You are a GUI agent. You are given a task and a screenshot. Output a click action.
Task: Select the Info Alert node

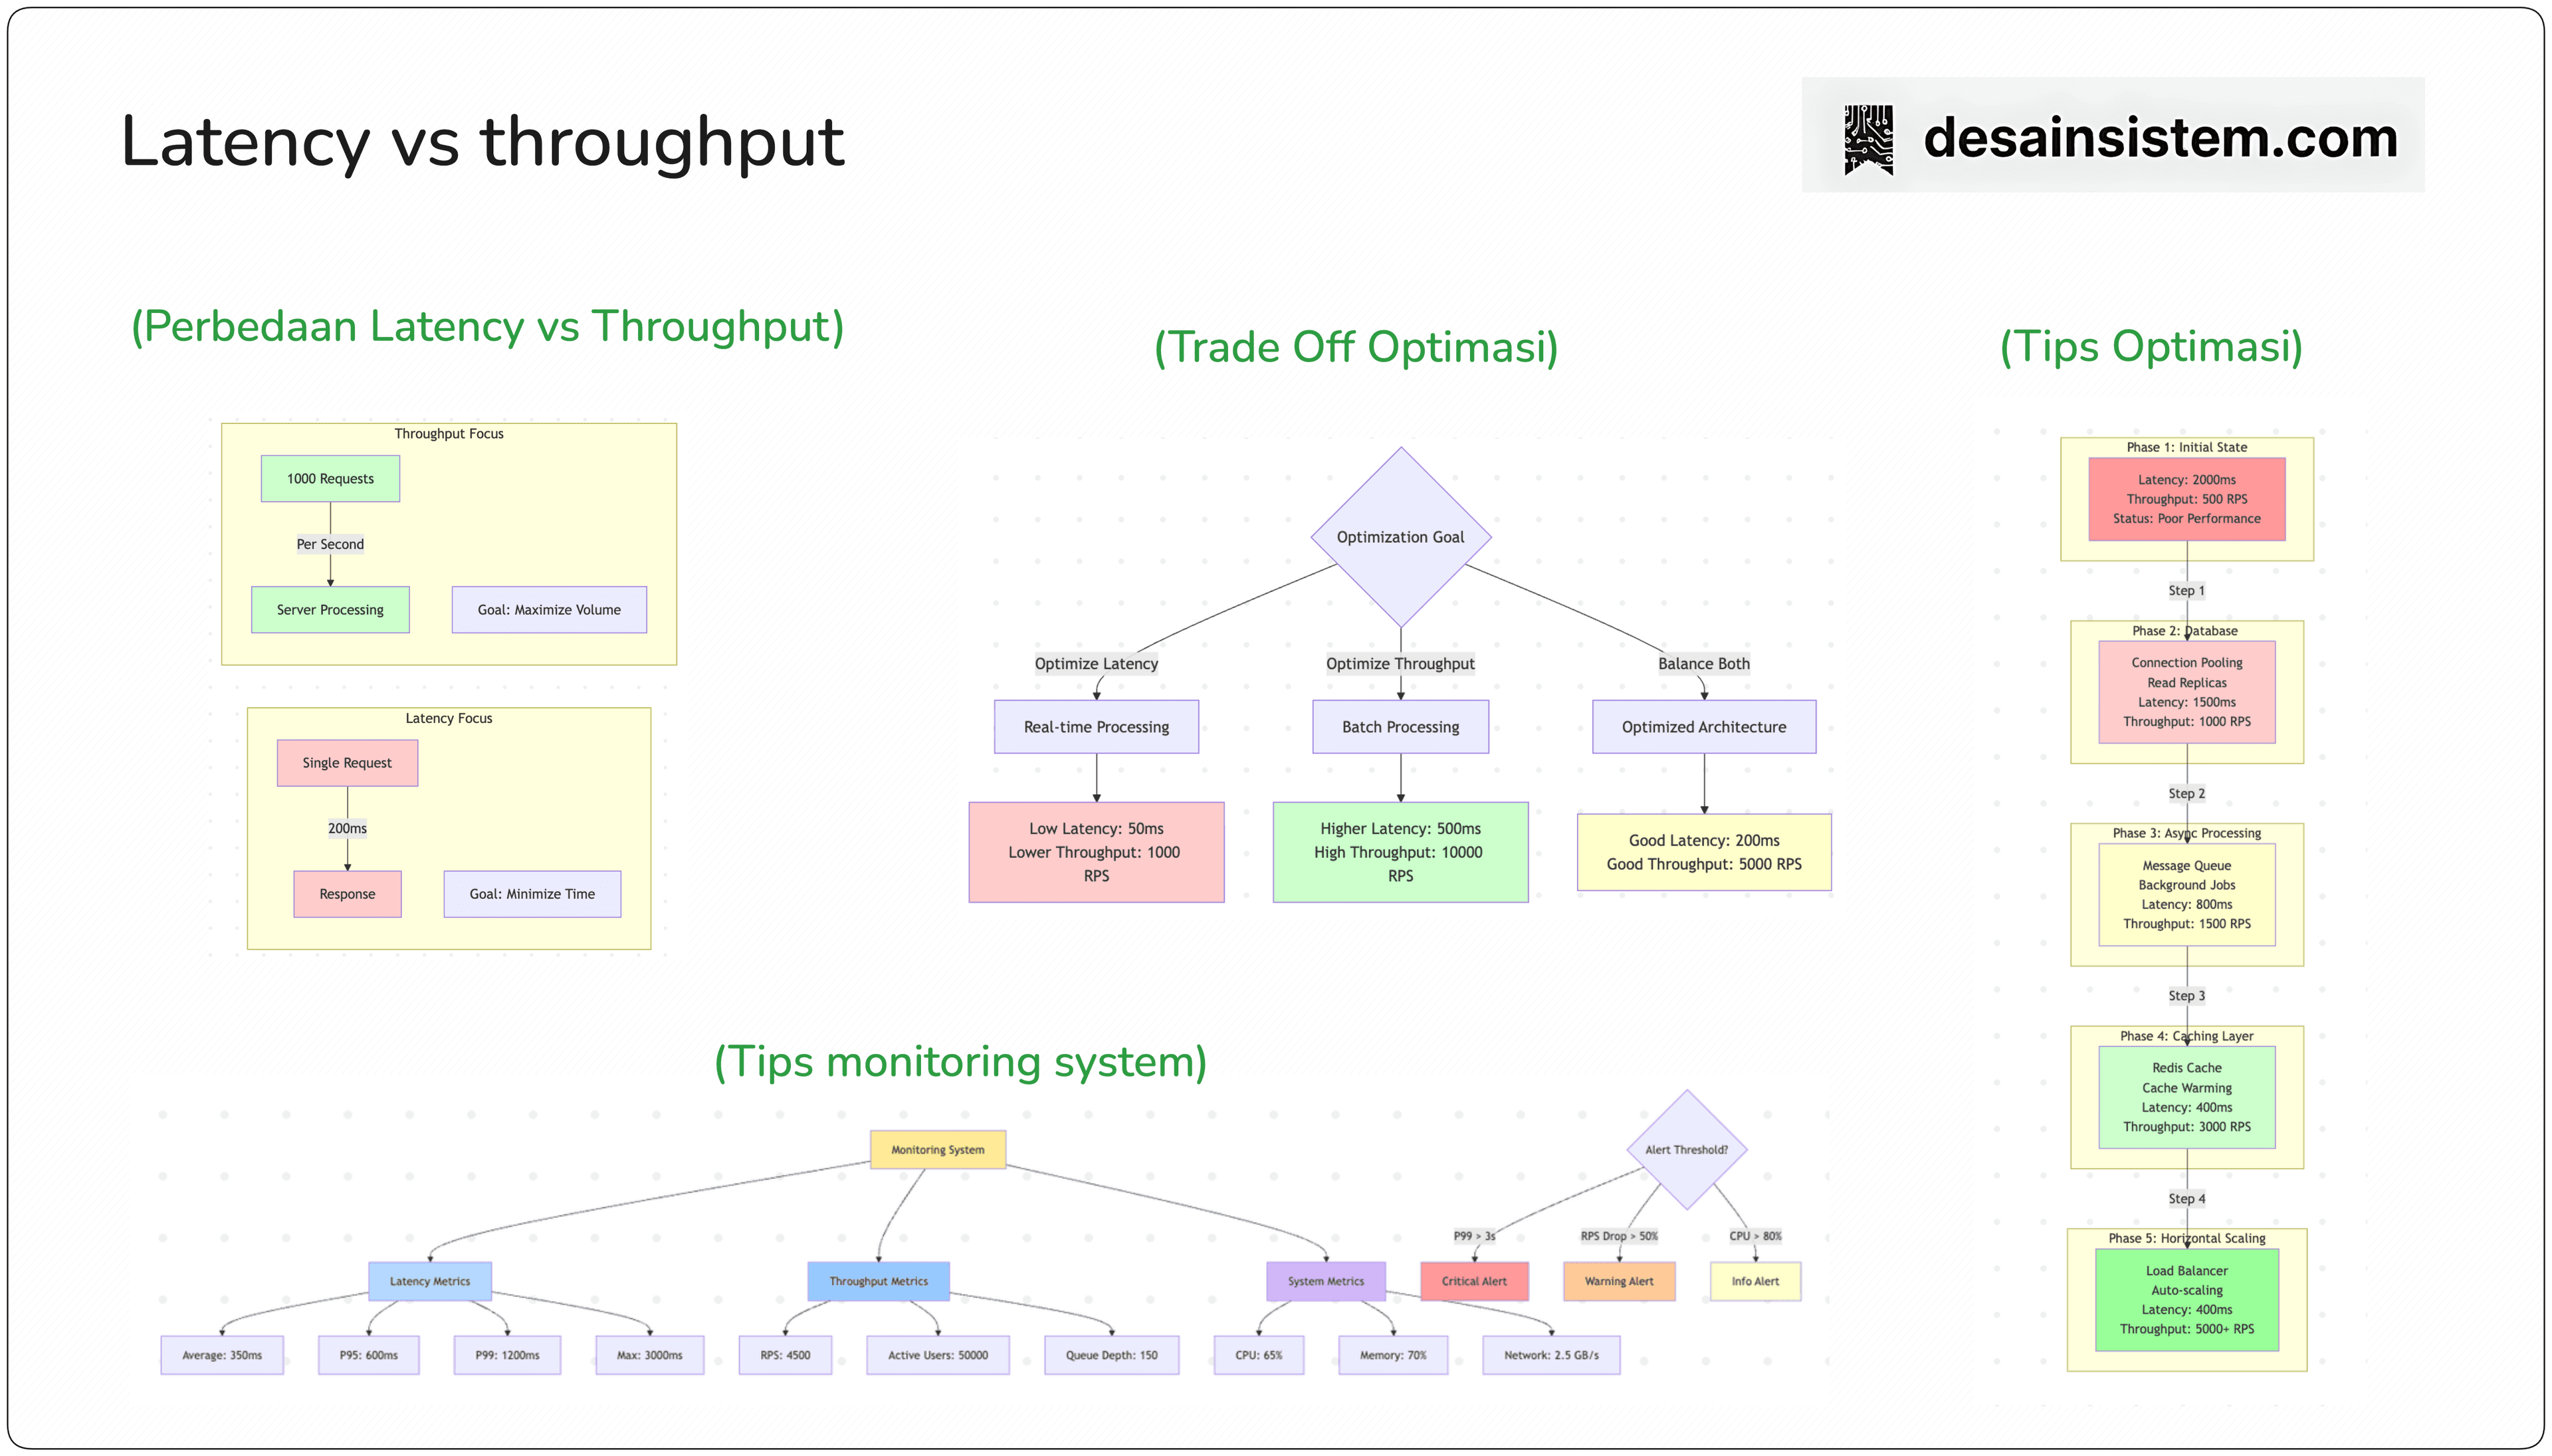[x=1755, y=1281]
